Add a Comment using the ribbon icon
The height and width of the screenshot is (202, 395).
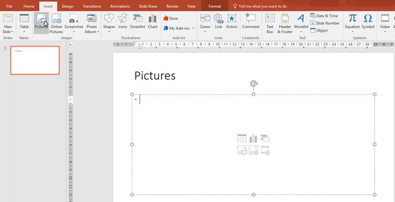coord(251,18)
